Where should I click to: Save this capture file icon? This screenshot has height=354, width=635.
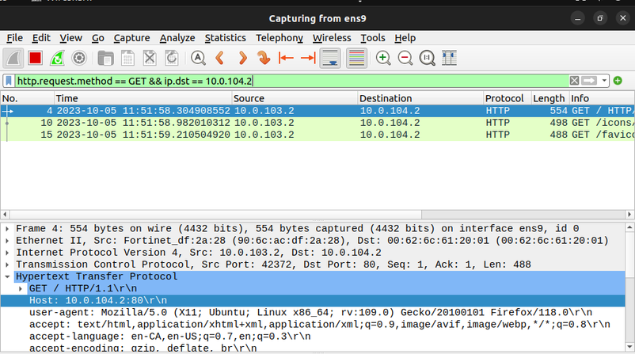[x=127, y=59]
